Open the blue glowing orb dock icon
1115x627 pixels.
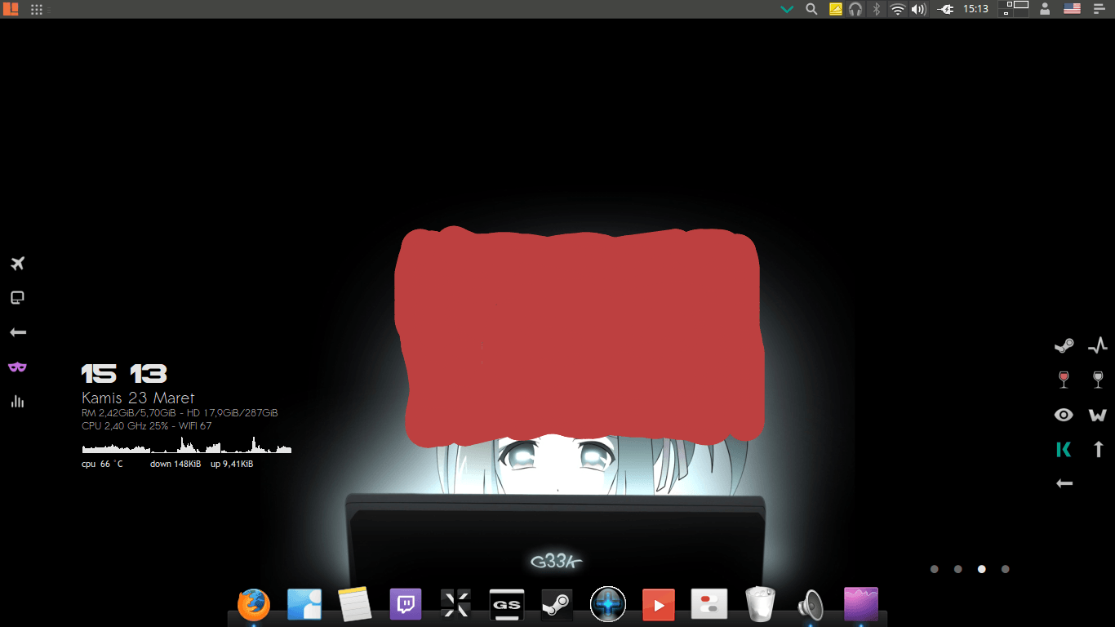[x=608, y=605]
